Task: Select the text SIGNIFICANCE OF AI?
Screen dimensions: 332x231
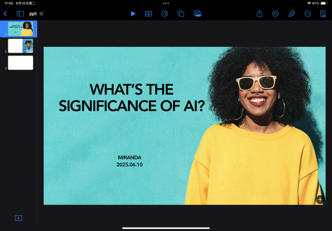Action: point(132,106)
